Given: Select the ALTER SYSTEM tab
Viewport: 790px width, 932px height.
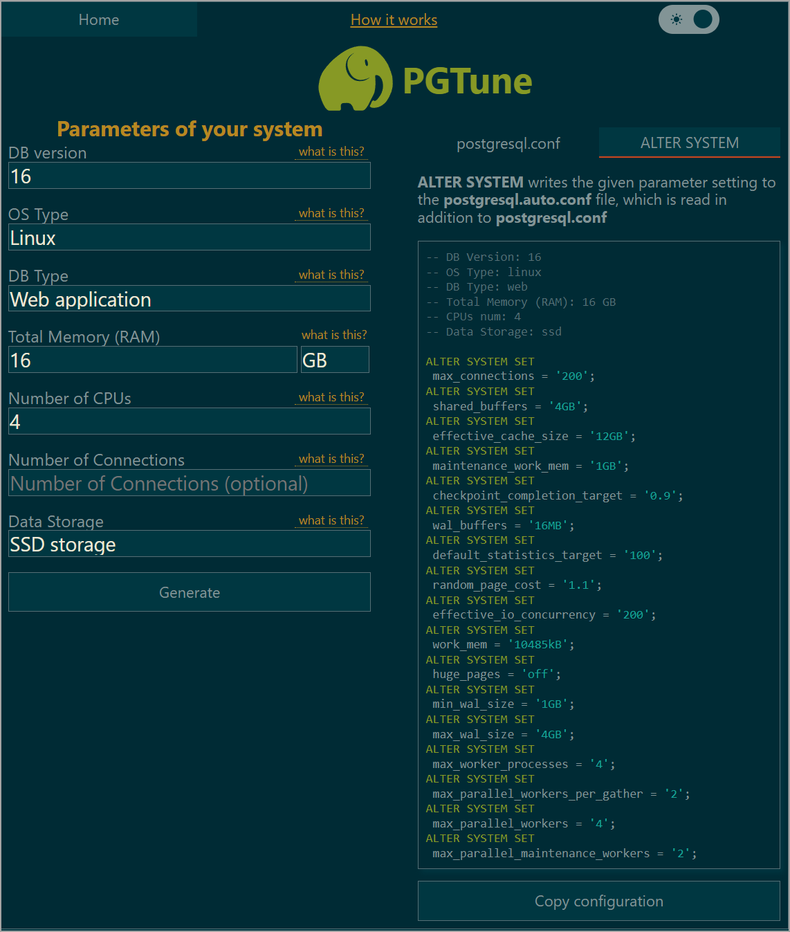Looking at the screenshot, I should [690, 143].
